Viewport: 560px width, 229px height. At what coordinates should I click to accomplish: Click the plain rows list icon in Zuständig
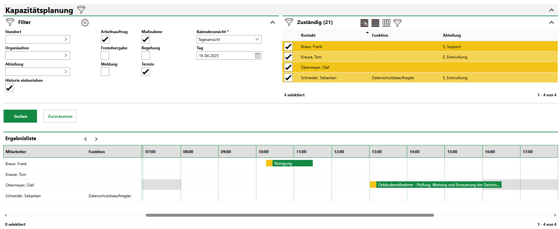coord(375,23)
